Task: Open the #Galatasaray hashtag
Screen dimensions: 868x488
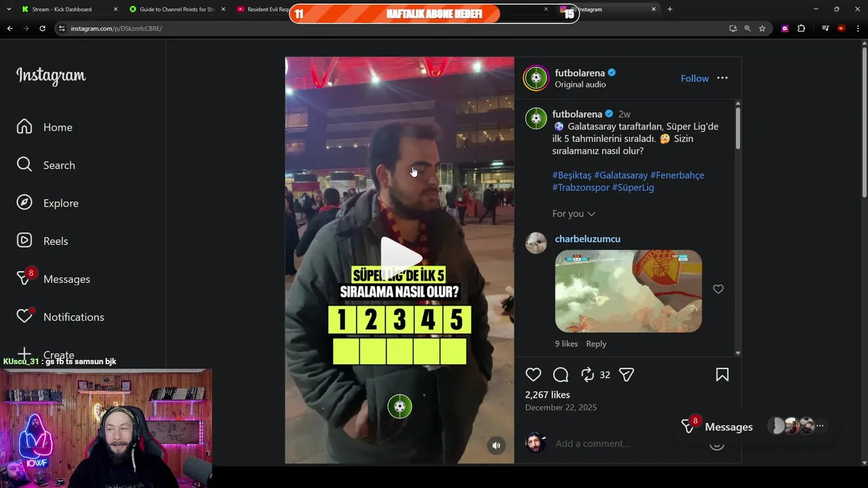Action: [x=620, y=175]
